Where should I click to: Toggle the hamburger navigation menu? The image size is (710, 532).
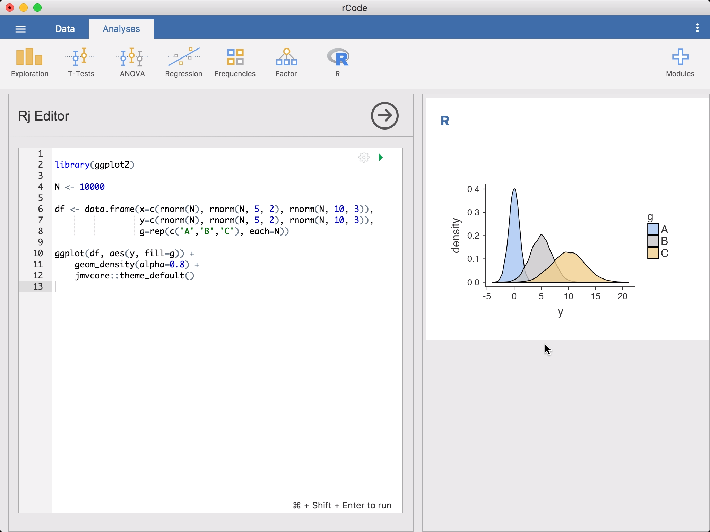point(21,28)
